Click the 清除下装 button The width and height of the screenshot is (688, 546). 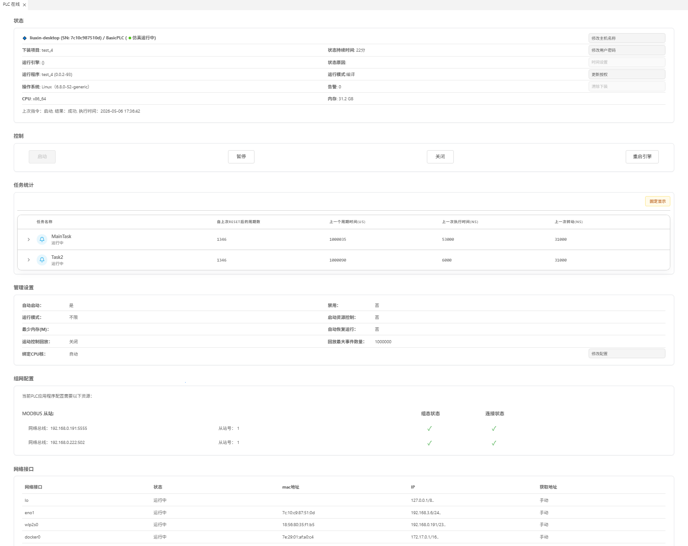(627, 87)
